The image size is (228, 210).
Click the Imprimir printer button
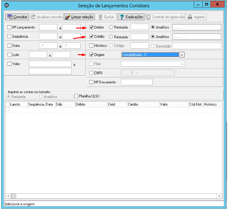[x=196, y=17]
